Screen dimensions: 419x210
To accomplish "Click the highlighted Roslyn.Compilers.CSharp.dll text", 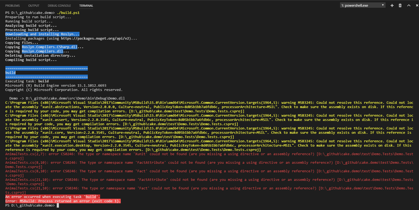I will (50, 47).
